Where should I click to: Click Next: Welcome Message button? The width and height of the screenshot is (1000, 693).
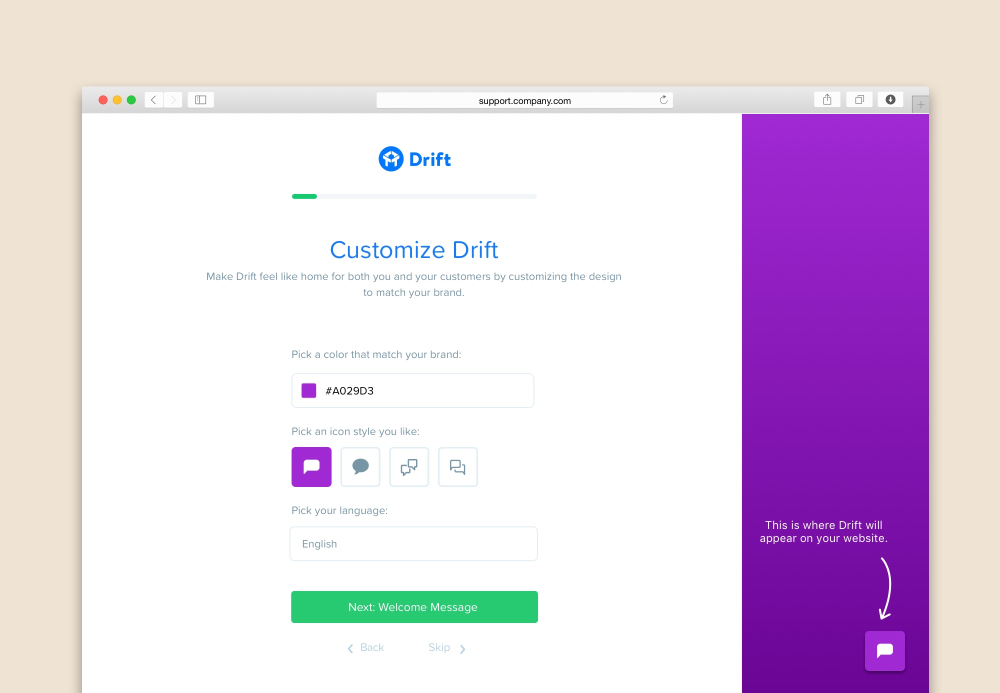(414, 607)
